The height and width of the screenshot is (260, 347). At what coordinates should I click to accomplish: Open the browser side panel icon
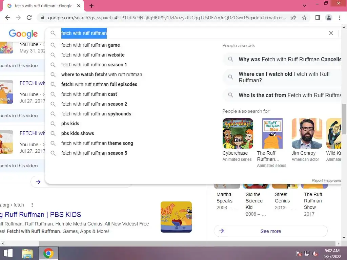pyautogui.click(x=318, y=18)
